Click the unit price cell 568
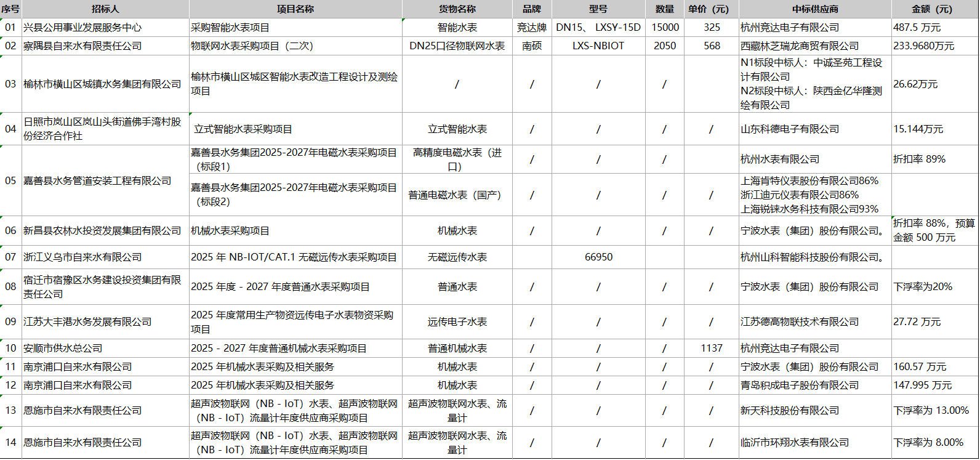The width and height of the screenshot is (980, 460). click(712, 46)
